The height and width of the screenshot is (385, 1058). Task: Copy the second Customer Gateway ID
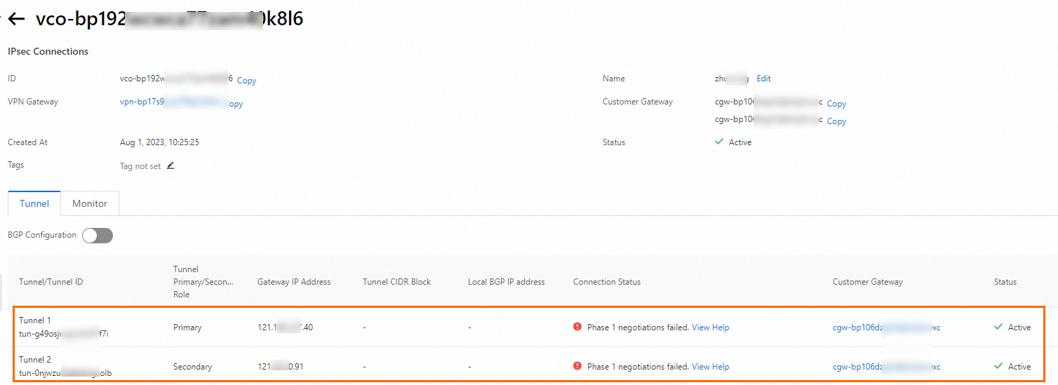(836, 121)
